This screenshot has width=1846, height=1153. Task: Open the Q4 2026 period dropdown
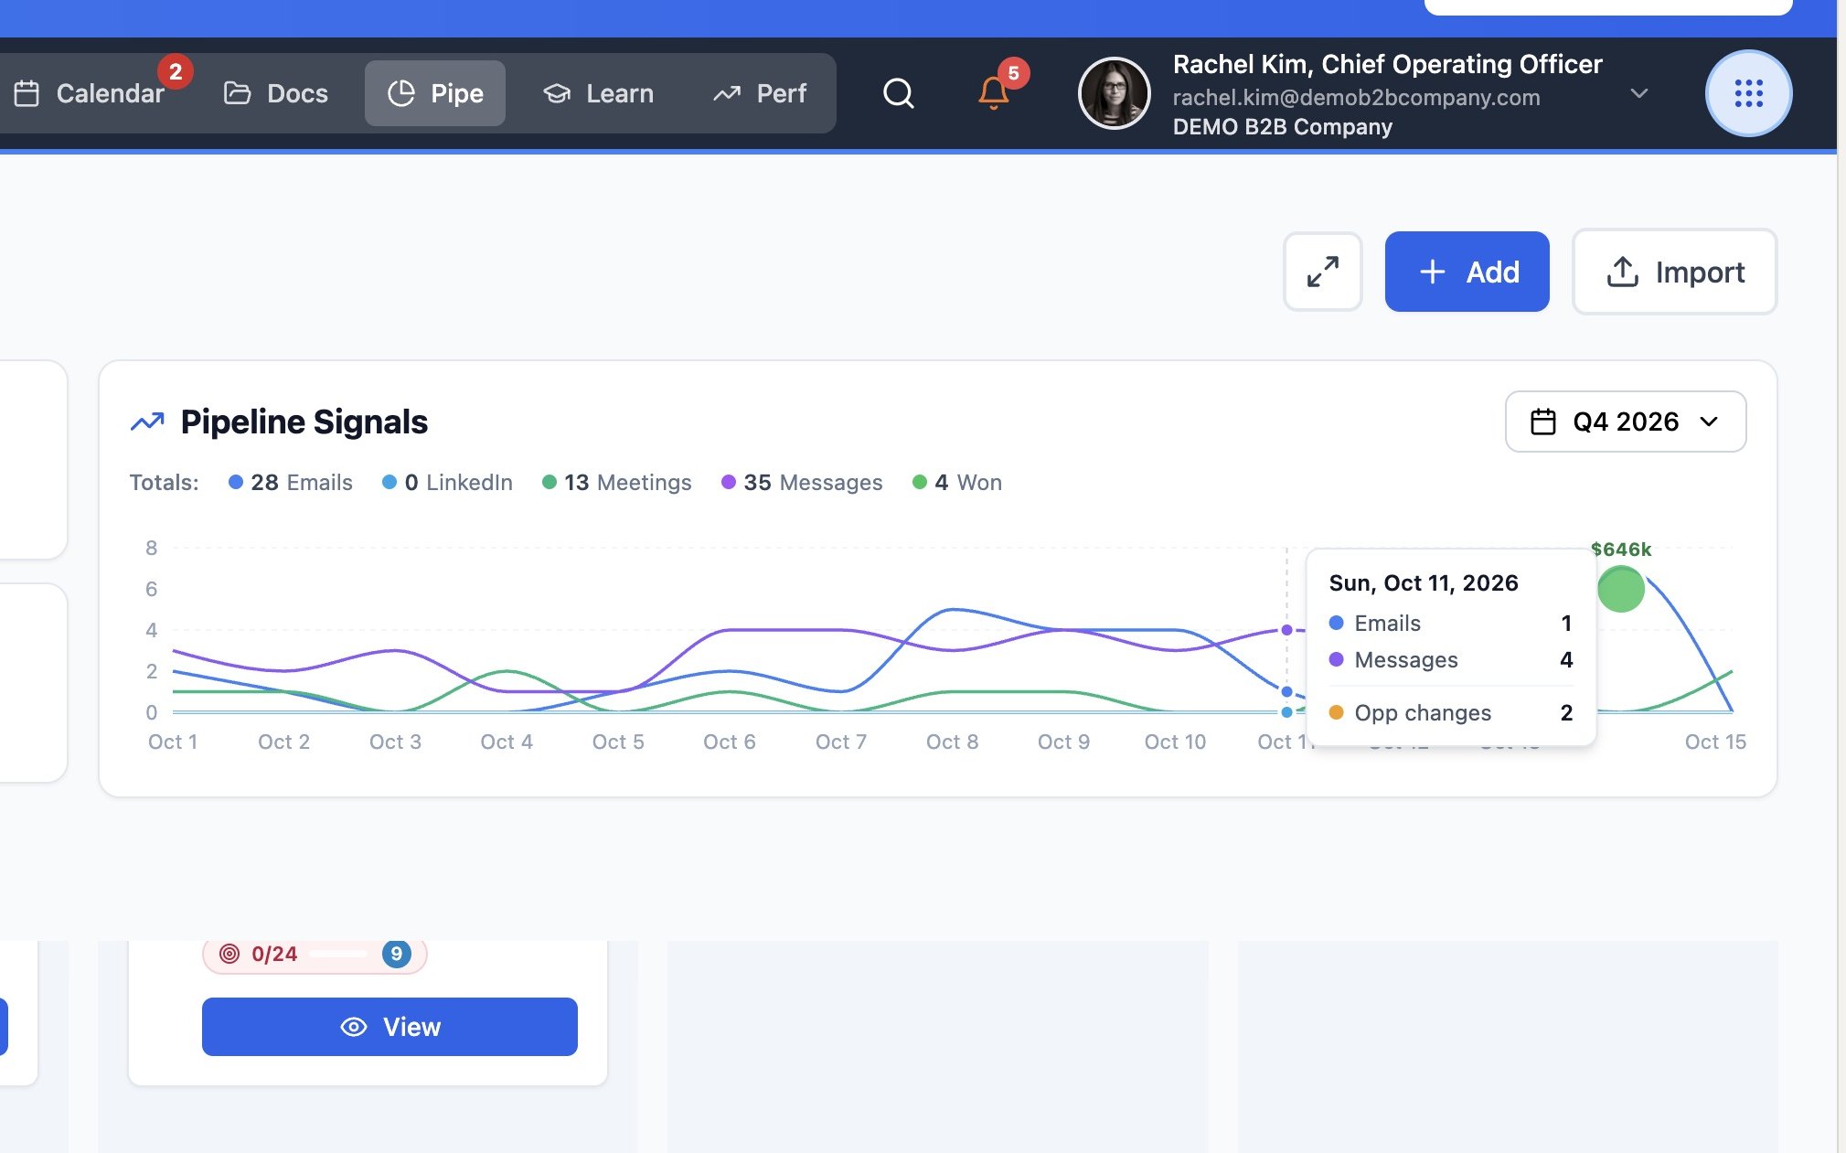pyautogui.click(x=1625, y=422)
